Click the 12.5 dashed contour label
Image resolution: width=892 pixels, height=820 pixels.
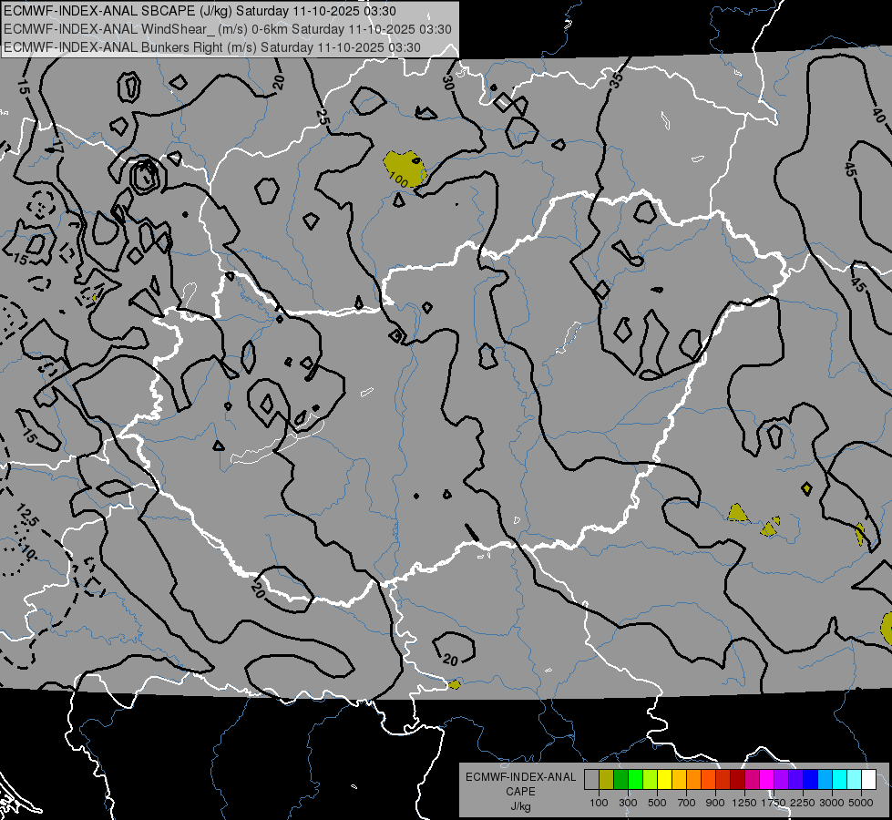click(26, 515)
